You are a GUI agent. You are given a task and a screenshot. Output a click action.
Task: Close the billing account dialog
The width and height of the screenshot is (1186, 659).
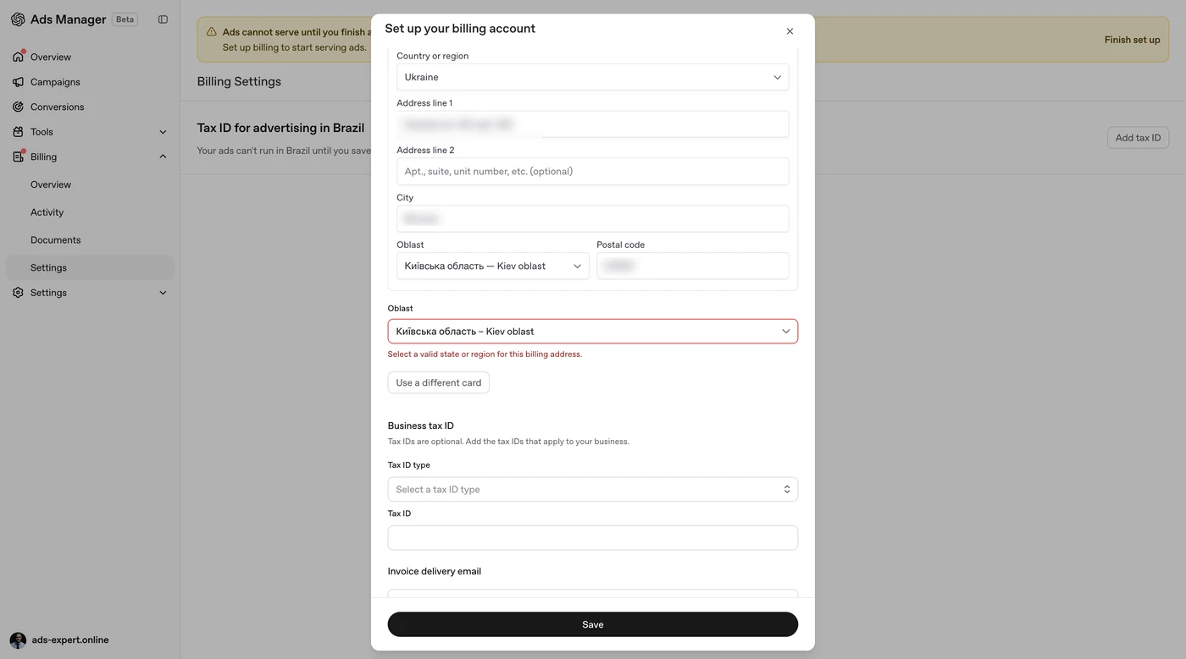[x=790, y=31]
